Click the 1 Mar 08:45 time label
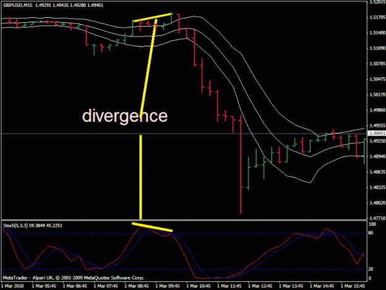Screen dimensions: 386x290 tap(136, 286)
